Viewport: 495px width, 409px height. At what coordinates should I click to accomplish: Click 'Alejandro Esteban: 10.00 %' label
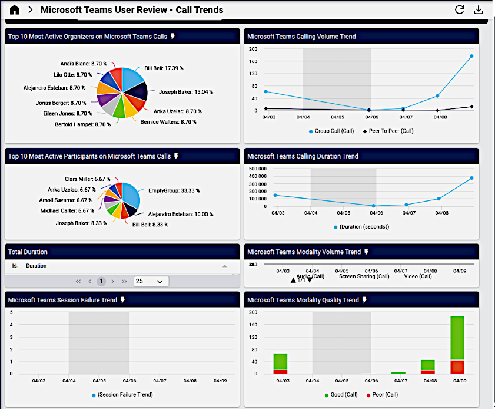pos(181,214)
